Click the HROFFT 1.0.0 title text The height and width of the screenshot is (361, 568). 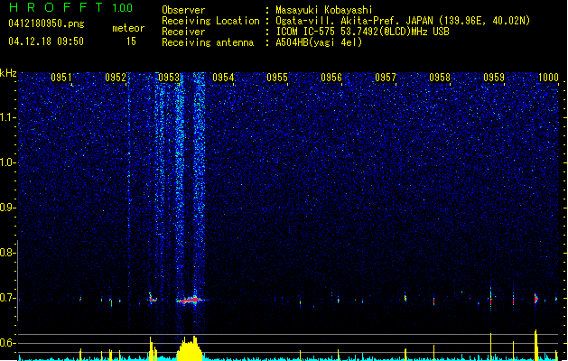coord(71,7)
